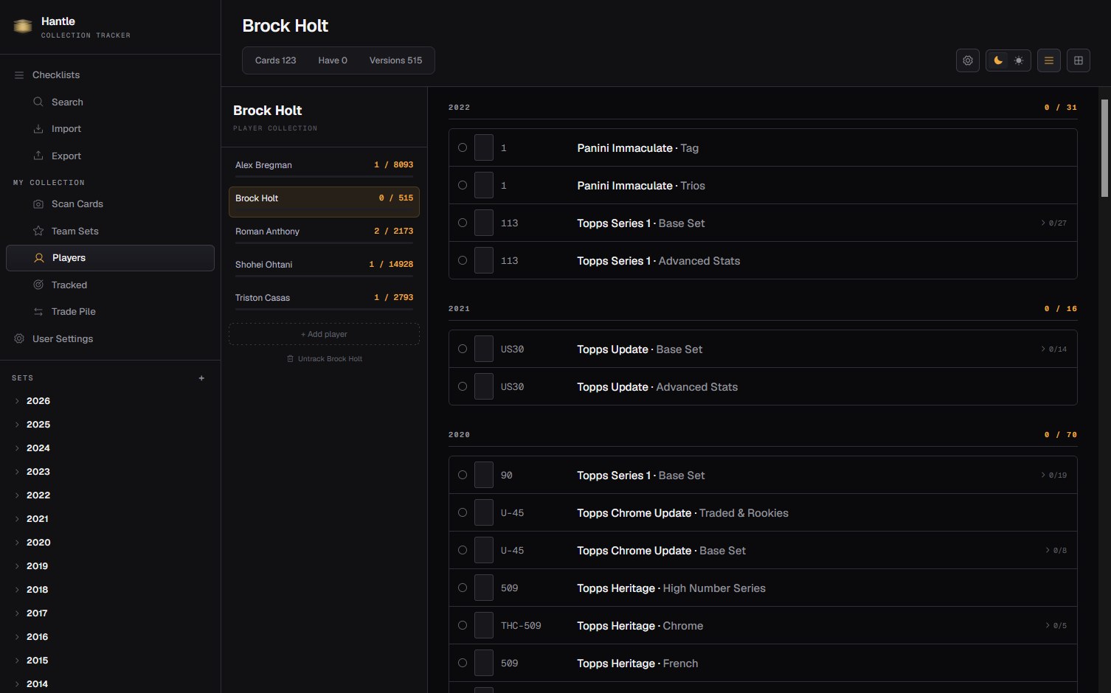This screenshot has height=693, width=1111.
Task: Open Scan Cards via camera icon
Action: (x=38, y=204)
